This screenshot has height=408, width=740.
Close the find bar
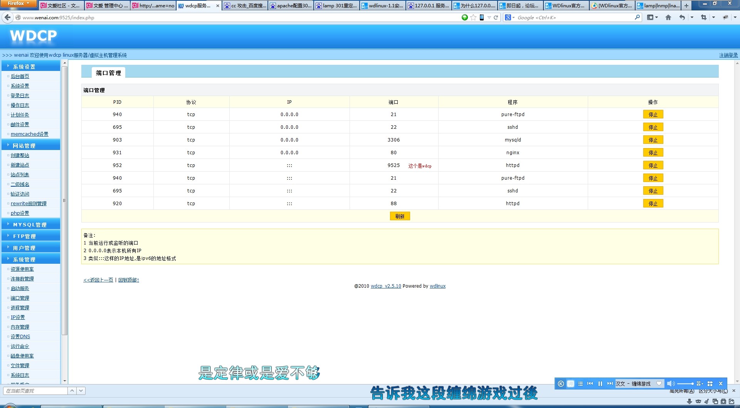(734, 391)
